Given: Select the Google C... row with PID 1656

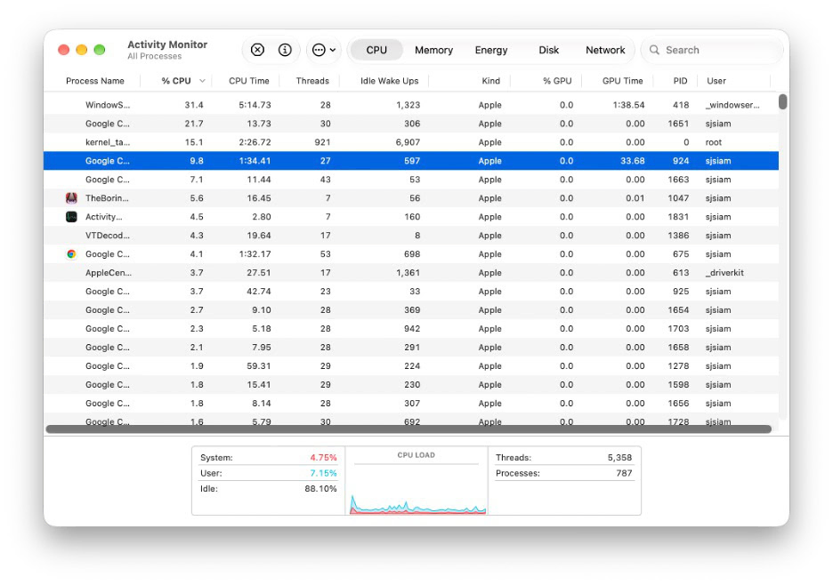Looking at the screenshot, I should (x=411, y=403).
